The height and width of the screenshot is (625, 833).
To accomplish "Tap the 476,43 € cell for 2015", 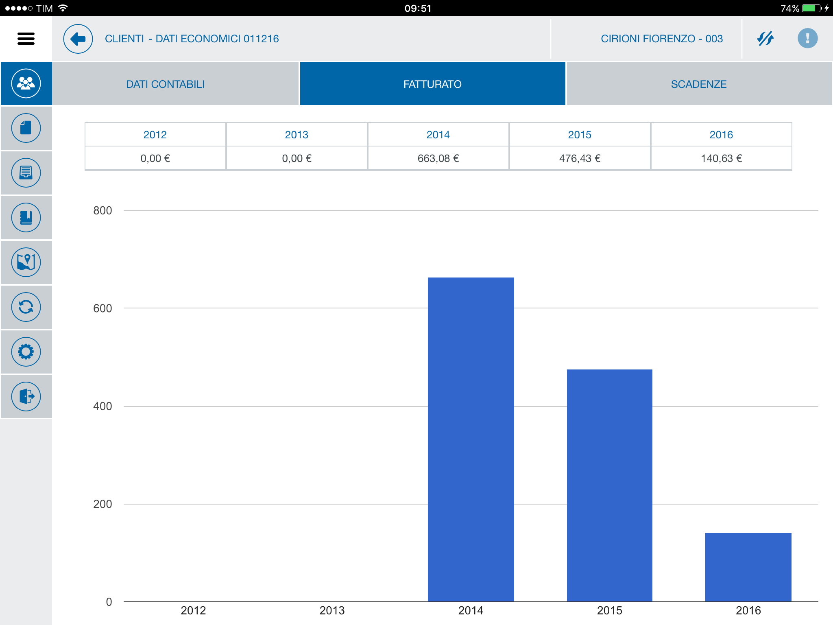I will (x=579, y=158).
